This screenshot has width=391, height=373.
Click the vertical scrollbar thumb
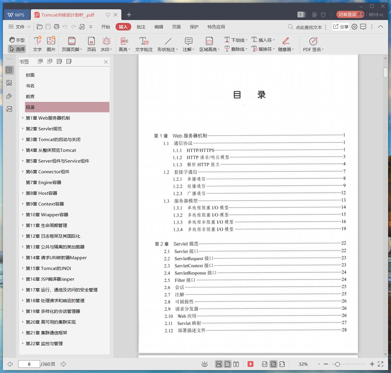(x=385, y=73)
